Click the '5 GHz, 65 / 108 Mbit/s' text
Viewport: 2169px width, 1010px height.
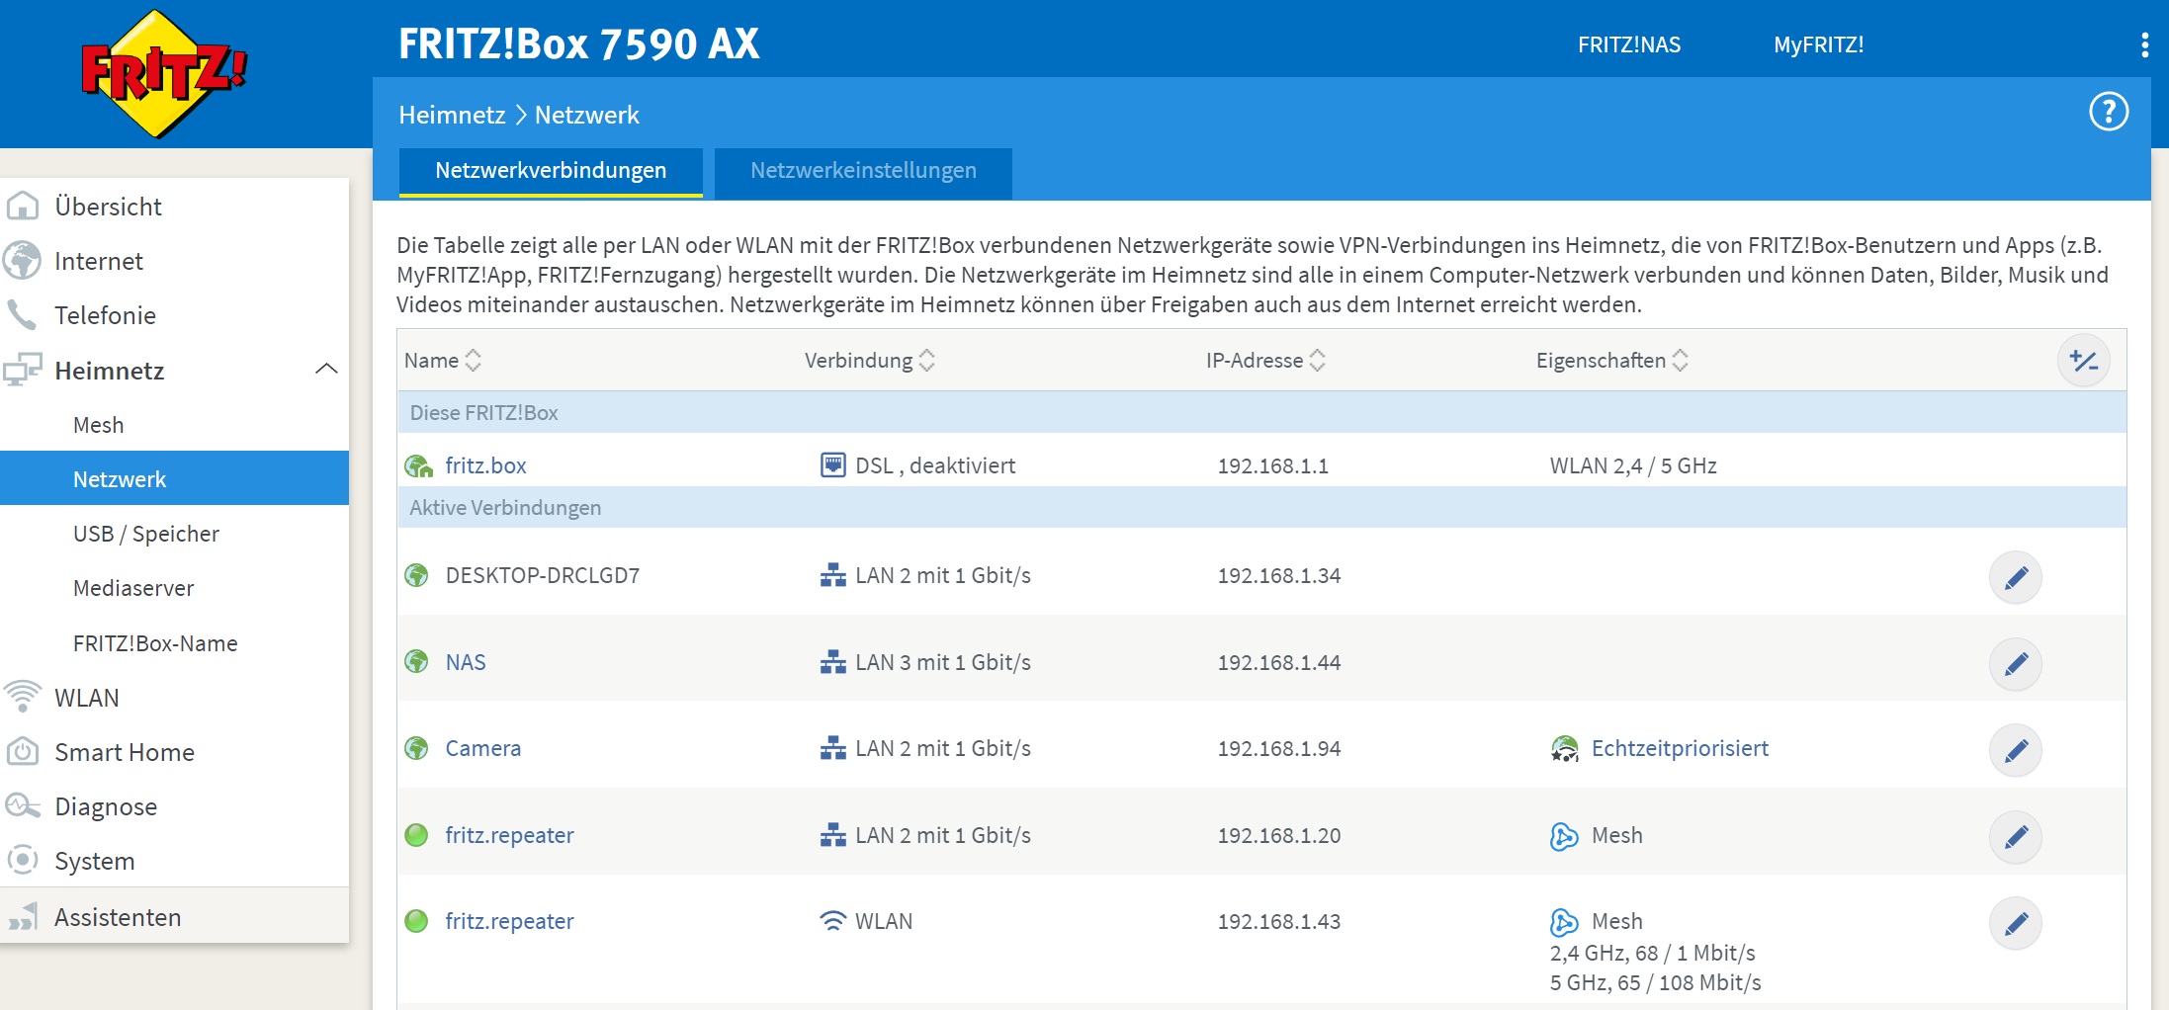1656,982
